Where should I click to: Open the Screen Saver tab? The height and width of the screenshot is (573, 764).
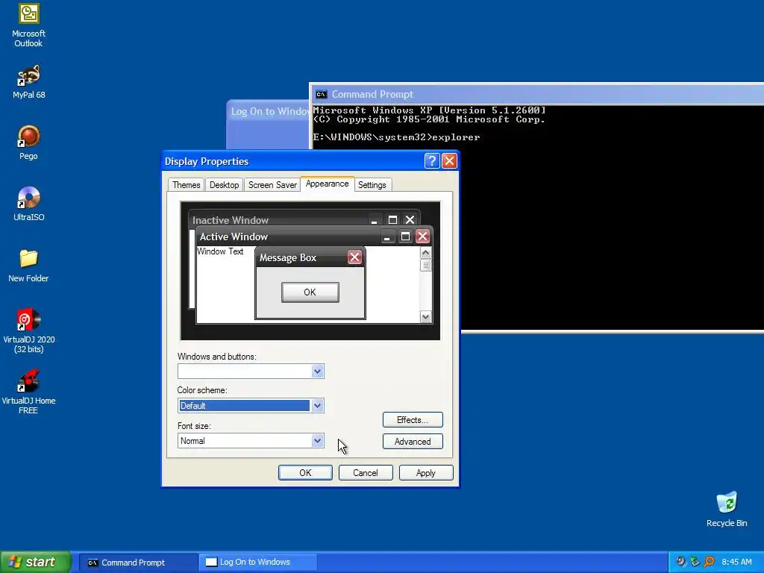click(x=272, y=185)
